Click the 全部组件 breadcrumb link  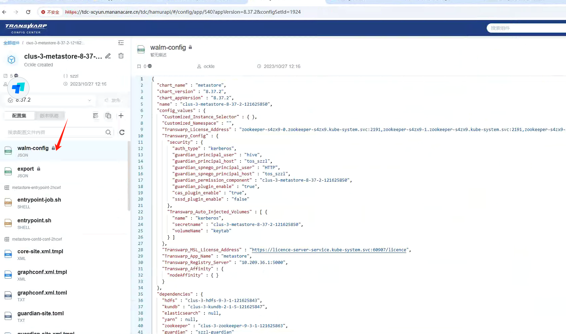(x=11, y=43)
